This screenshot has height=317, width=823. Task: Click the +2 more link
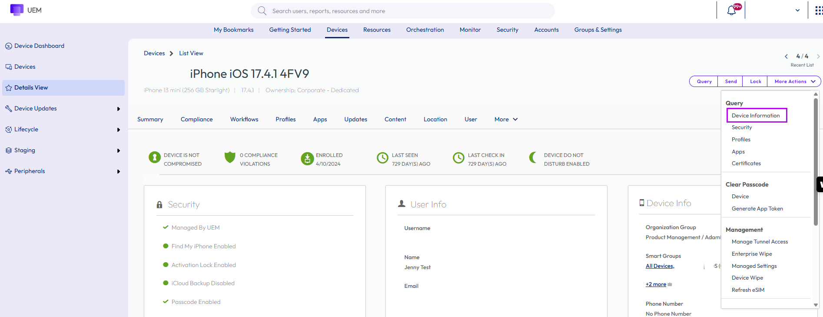[x=656, y=284]
